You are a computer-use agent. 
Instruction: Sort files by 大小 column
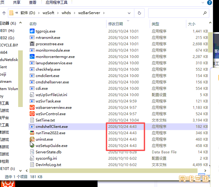click(191, 24)
